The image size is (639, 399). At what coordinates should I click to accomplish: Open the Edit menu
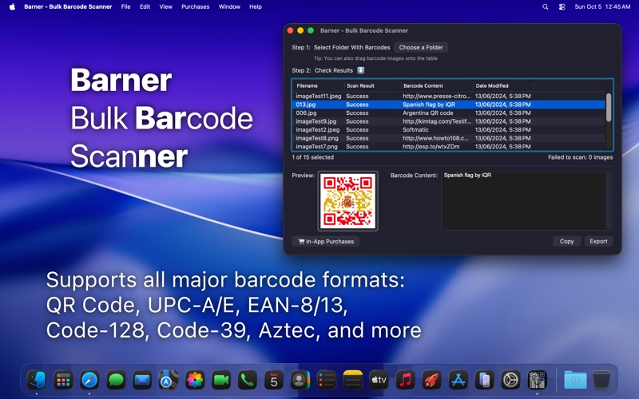(x=145, y=6)
